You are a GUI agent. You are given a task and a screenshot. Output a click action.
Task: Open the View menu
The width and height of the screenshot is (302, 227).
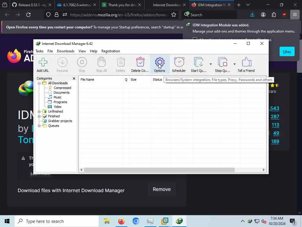82,51
